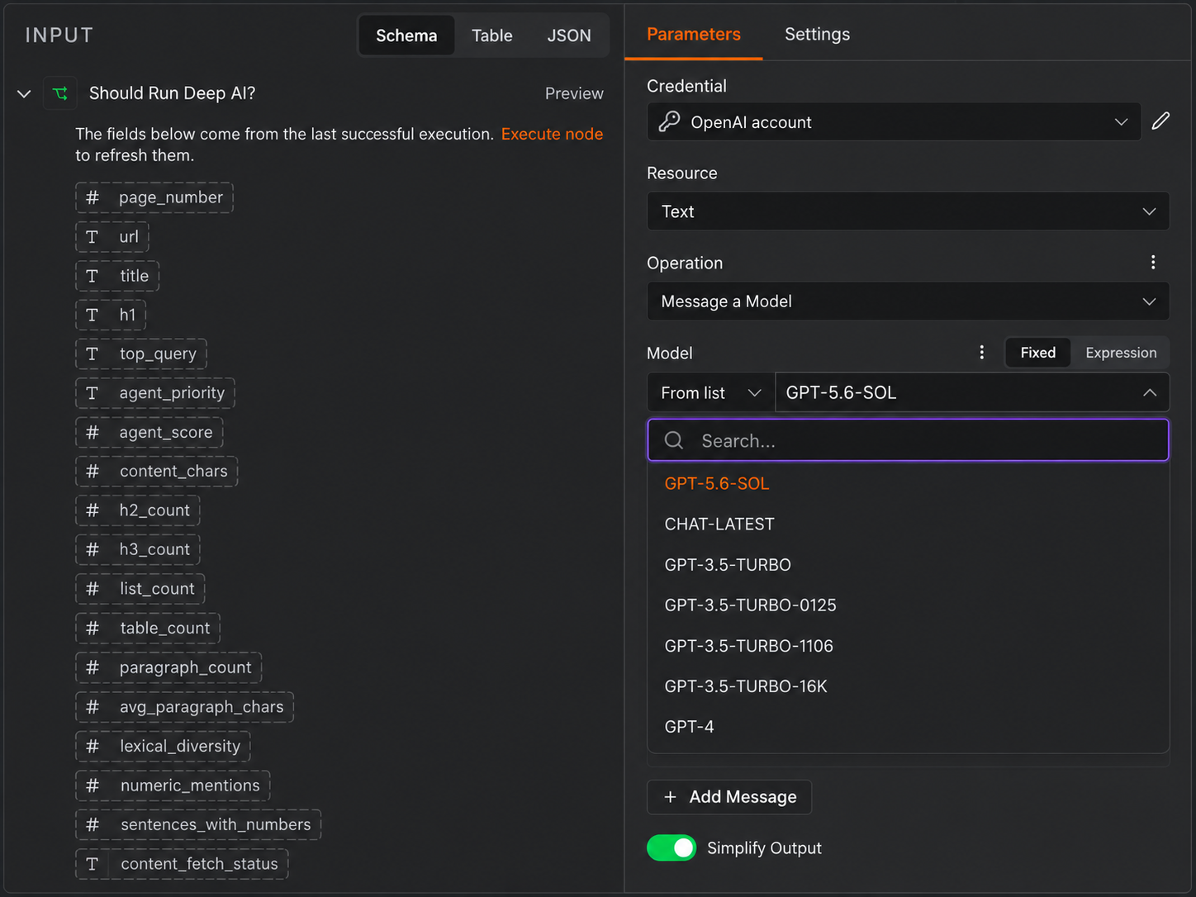The image size is (1196, 897).
Task: Open the Settings tab
Action: (817, 34)
